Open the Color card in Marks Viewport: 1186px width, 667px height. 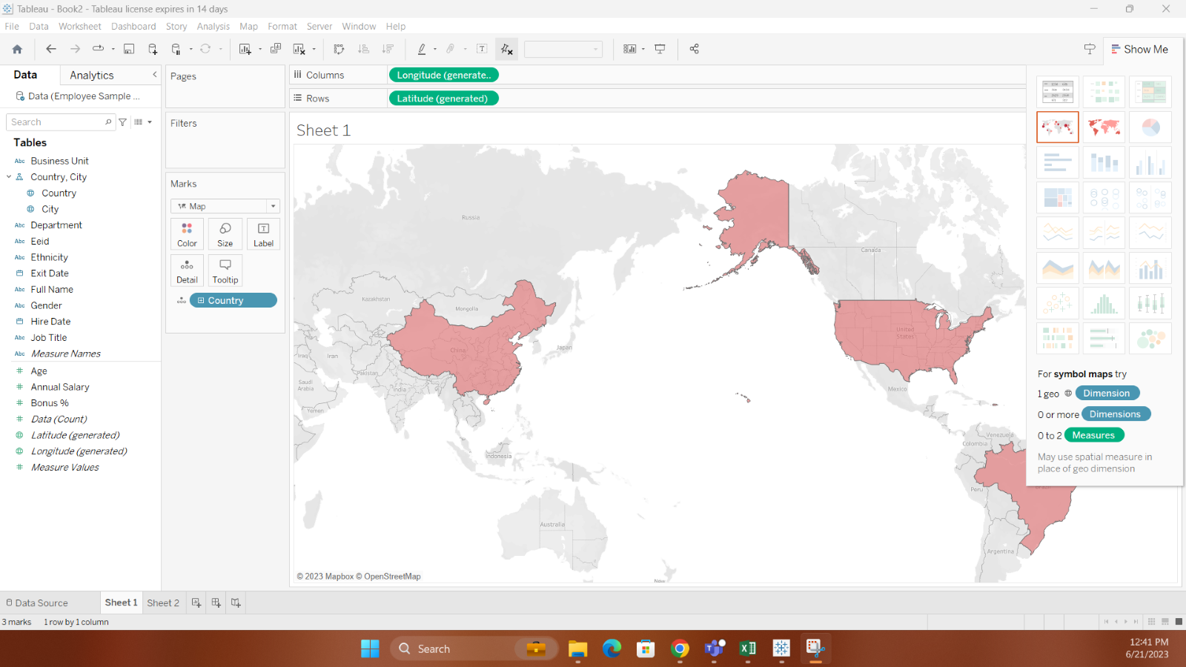pyautogui.click(x=187, y=233)
